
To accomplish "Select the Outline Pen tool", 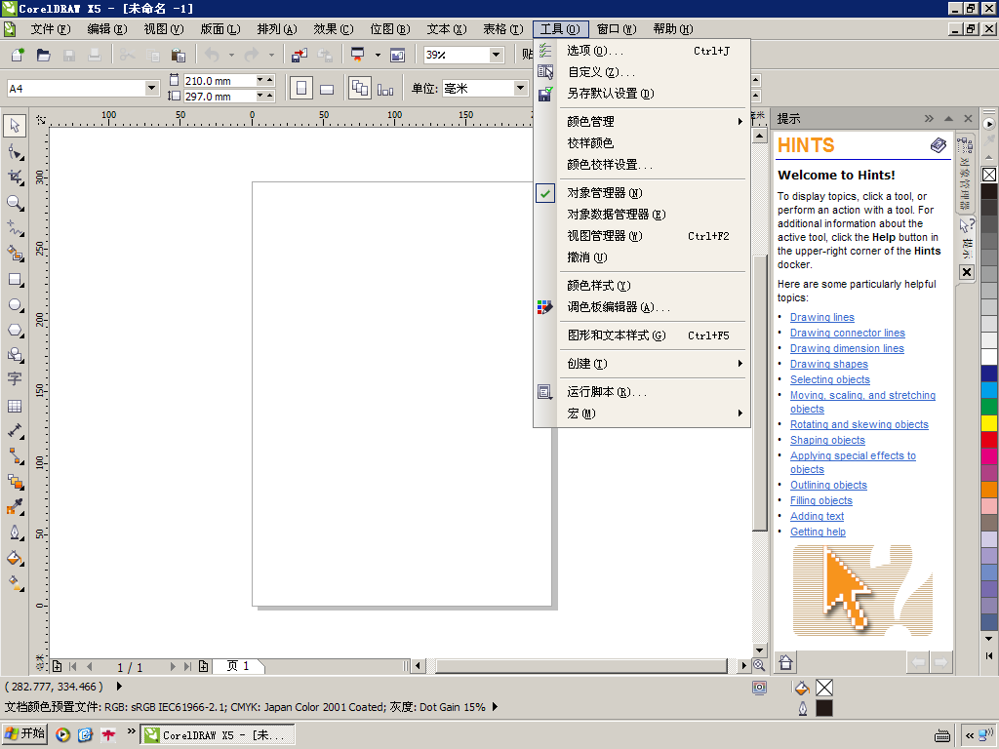I will point(15,532).
